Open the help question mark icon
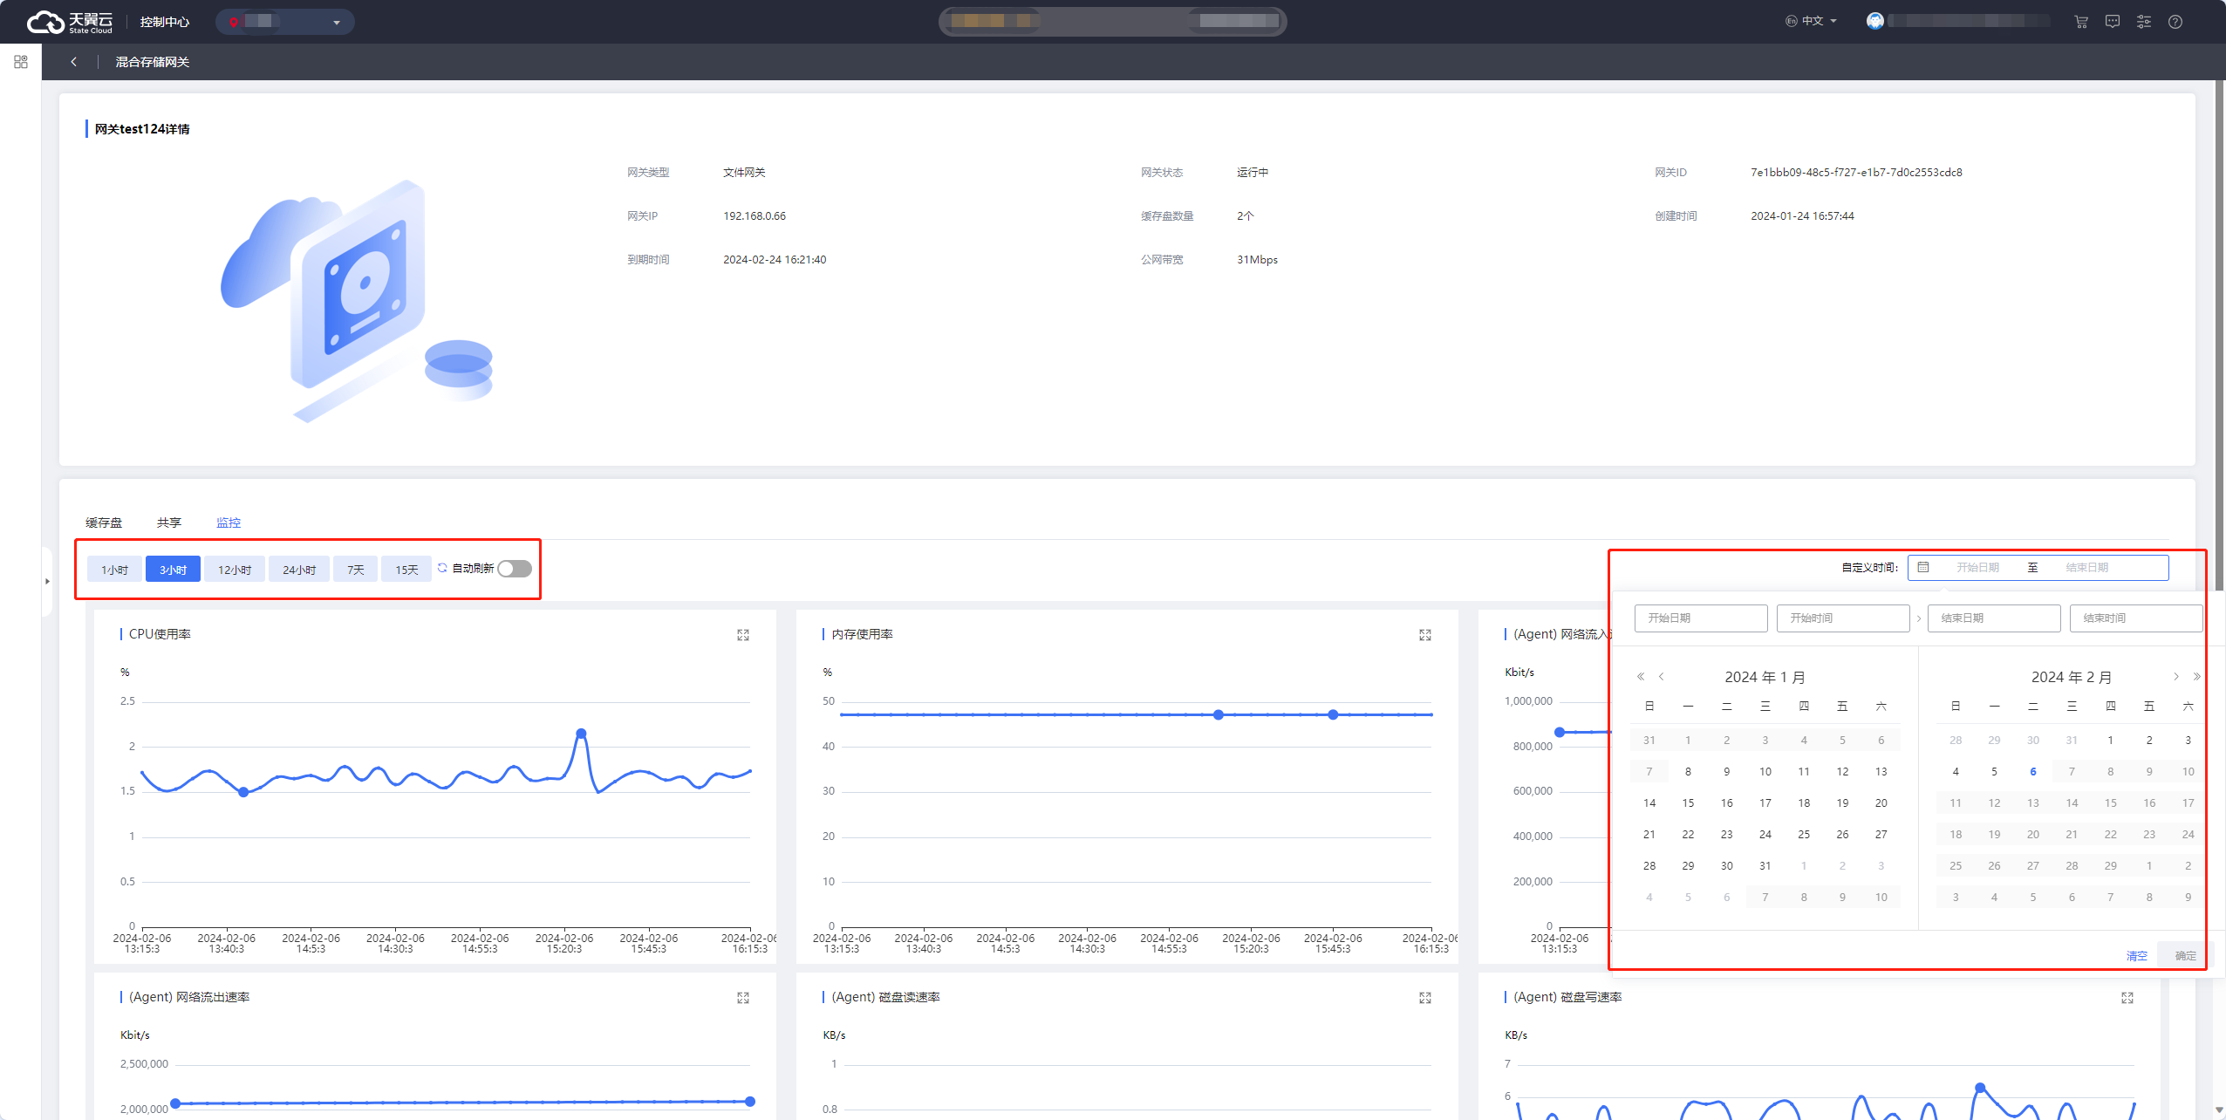The image size is (2226, 1120). click(x=2175, y=22)
